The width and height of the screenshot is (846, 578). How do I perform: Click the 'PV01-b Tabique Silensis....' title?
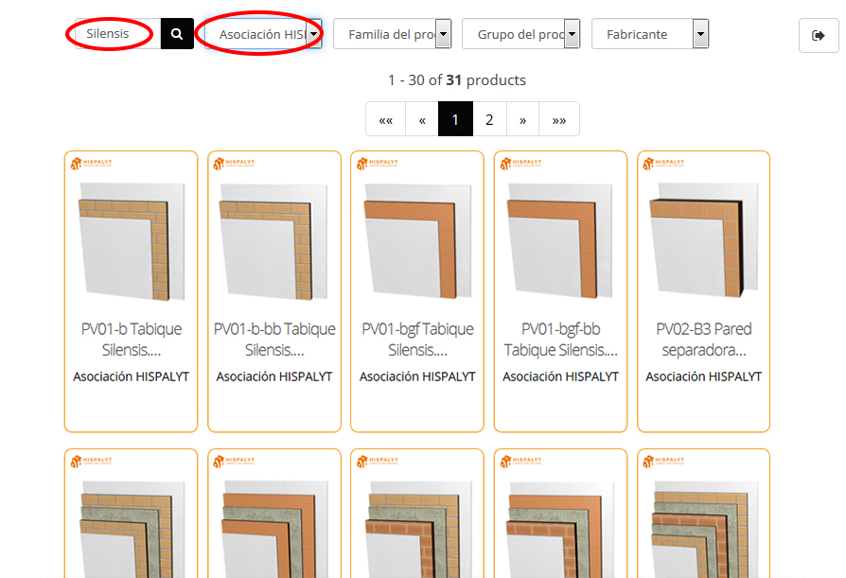(x=132, y=340)
